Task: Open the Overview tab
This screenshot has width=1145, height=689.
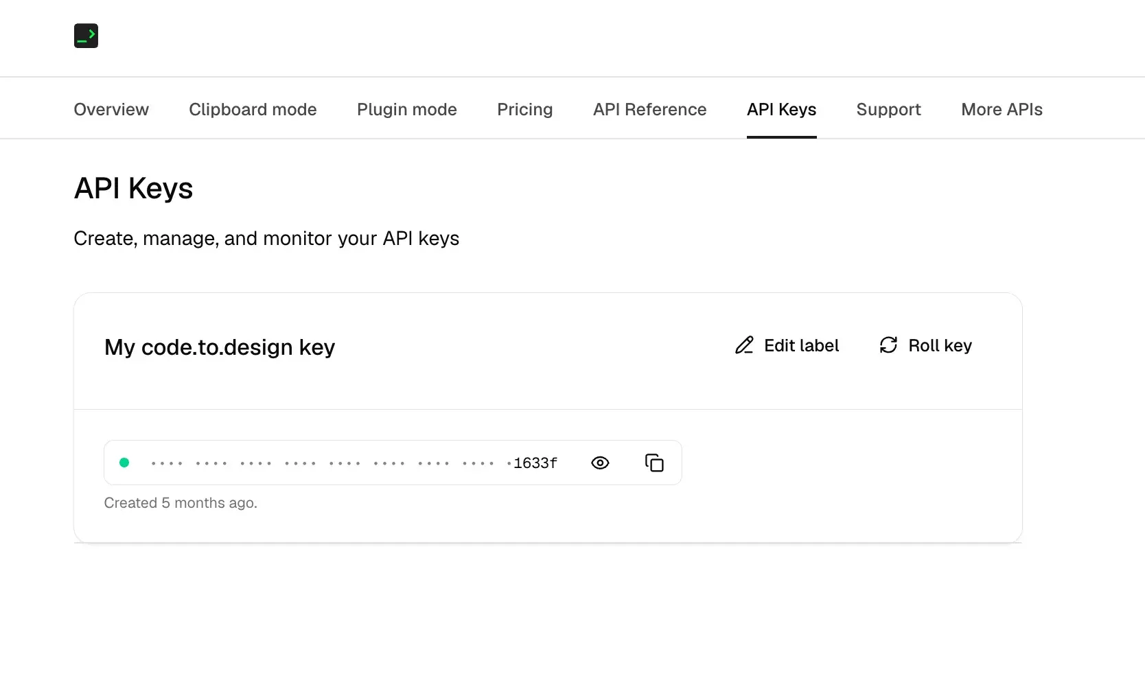Action: [x=111, y=109]
